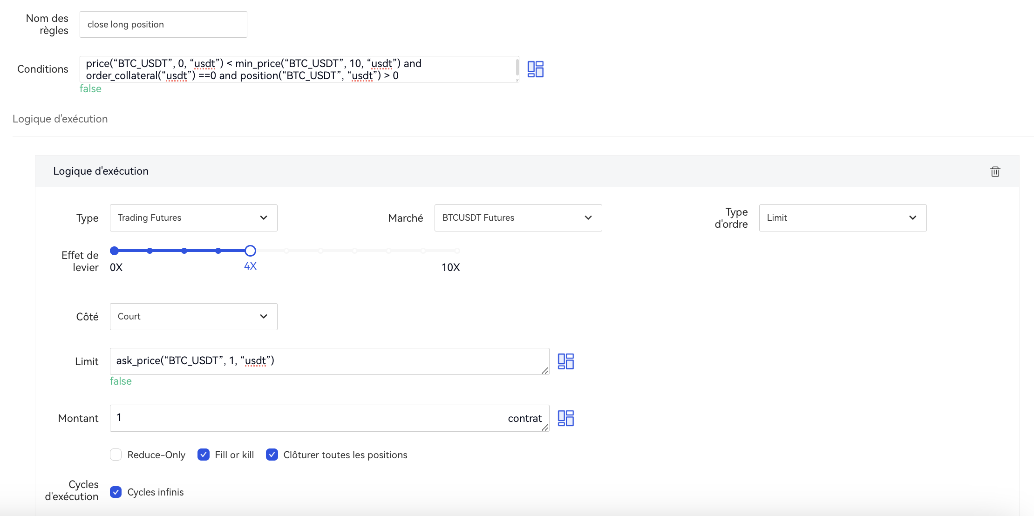Click into the Conditions expression textarea
1034x516 pixels.
click(x=298, y=69)
